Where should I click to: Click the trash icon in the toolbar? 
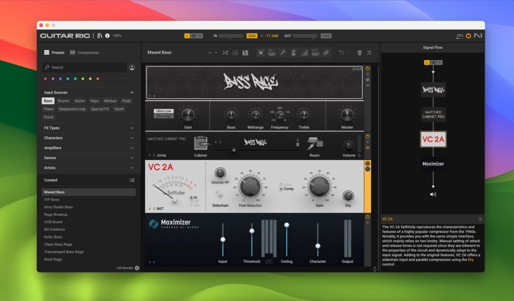[360, 52]
